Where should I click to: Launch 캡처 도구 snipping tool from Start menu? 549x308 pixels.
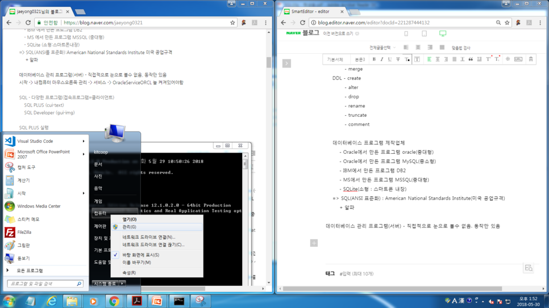(x=45, y=167)
